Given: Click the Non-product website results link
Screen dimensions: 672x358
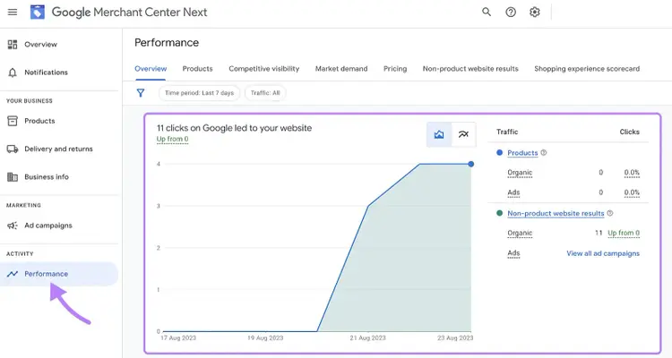Looking at the screenshot, I should coord(556,213).
